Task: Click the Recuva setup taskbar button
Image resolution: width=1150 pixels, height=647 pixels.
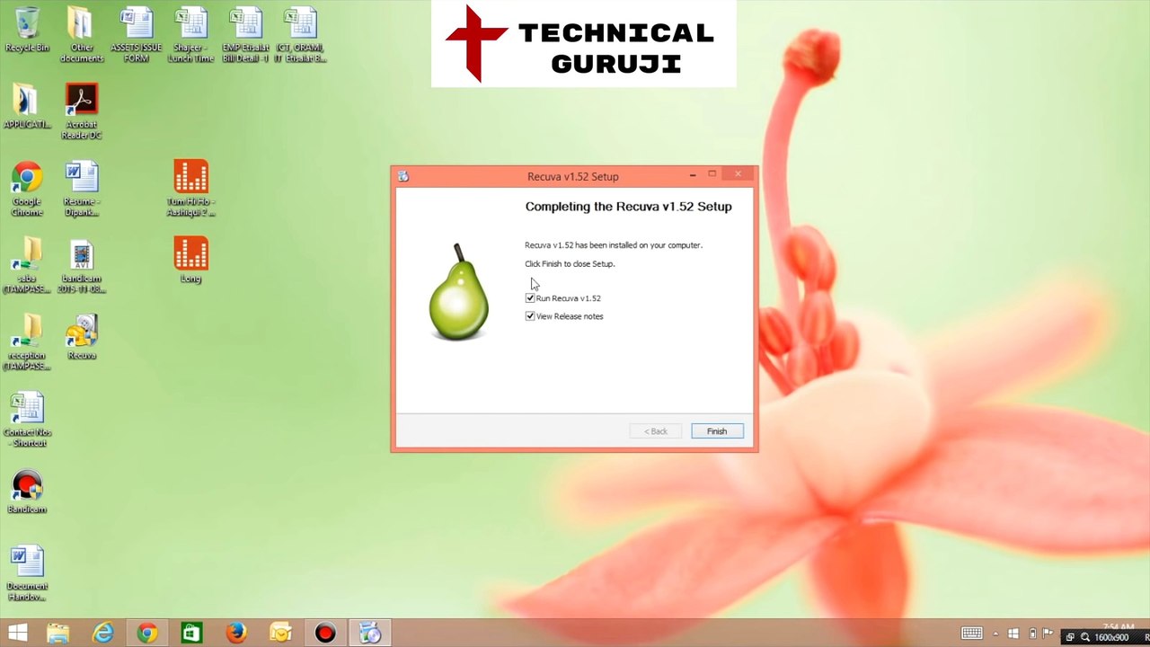Action: 370,634
